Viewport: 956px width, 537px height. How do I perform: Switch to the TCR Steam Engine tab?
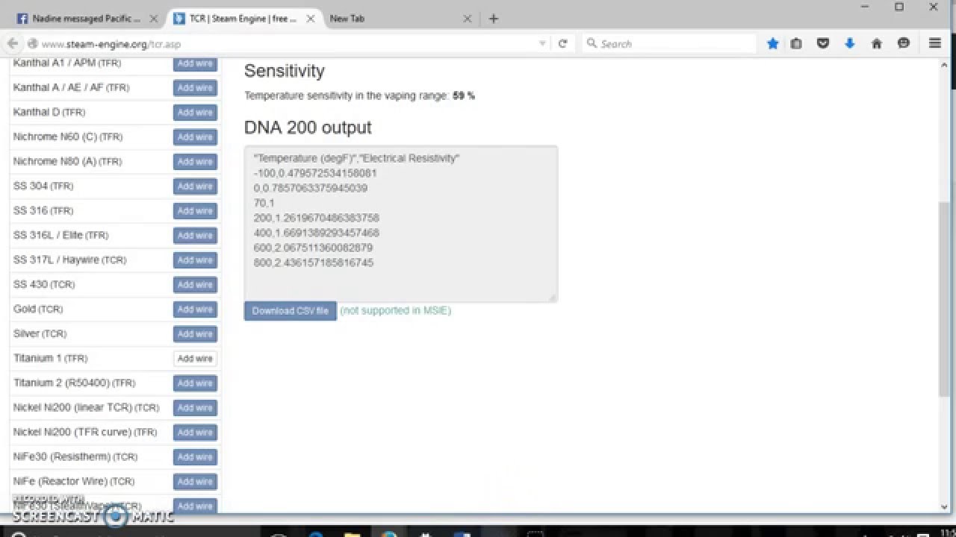(x=243, y=19)
